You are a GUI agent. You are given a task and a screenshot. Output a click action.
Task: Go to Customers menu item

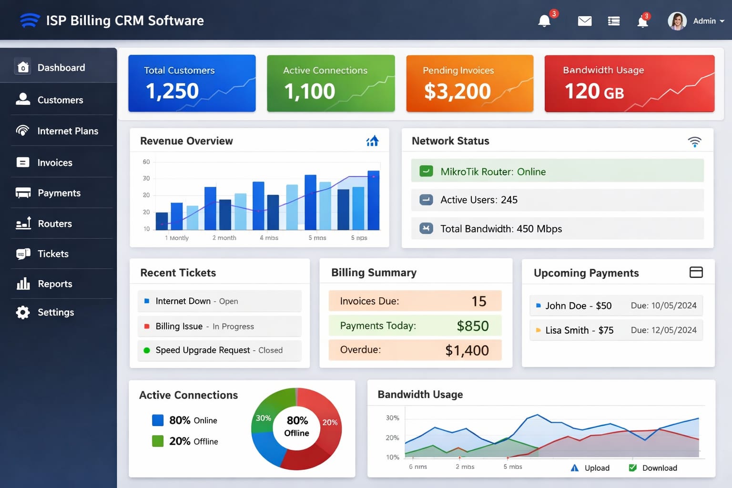point(59,100)
